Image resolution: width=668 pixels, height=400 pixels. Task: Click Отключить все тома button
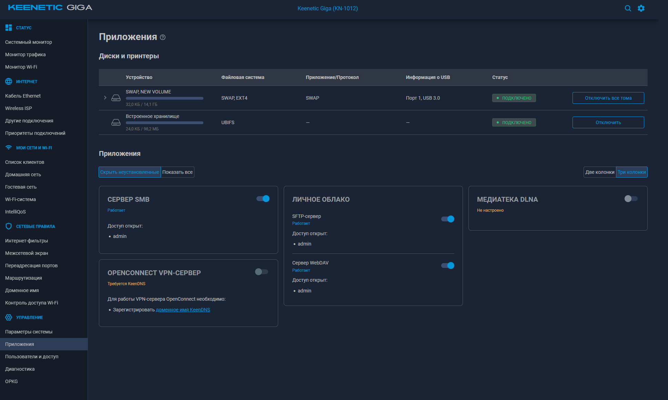coord(608,98)
